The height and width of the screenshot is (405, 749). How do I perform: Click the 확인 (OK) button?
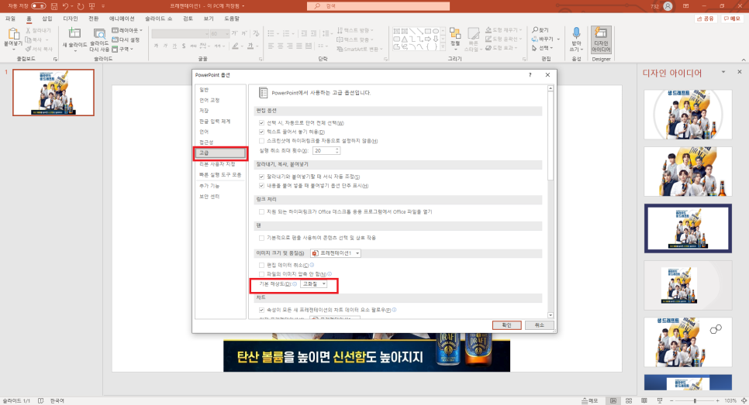click(x=507, y=325)
